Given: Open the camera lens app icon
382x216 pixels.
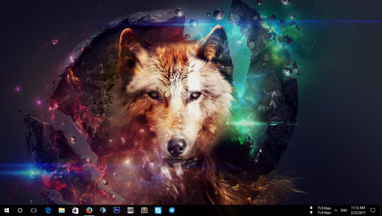Looking at the screenshot, I should [x=130, y=210].
